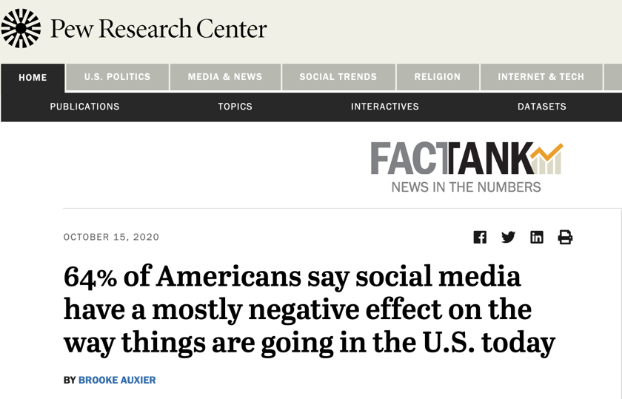This screenshot has width=622, height=399.
Task: Go to the HOME tab
Action: [33, 77]
